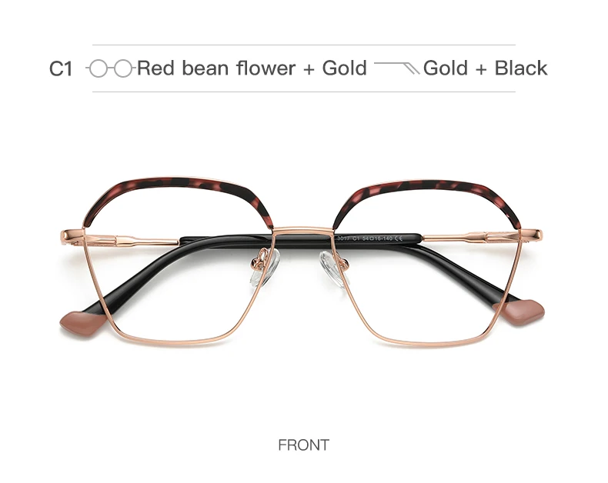Click the left tortoise-pattern brow bar
The width and height of the screenshot is (608, 483).
click(x=179, y=197)
